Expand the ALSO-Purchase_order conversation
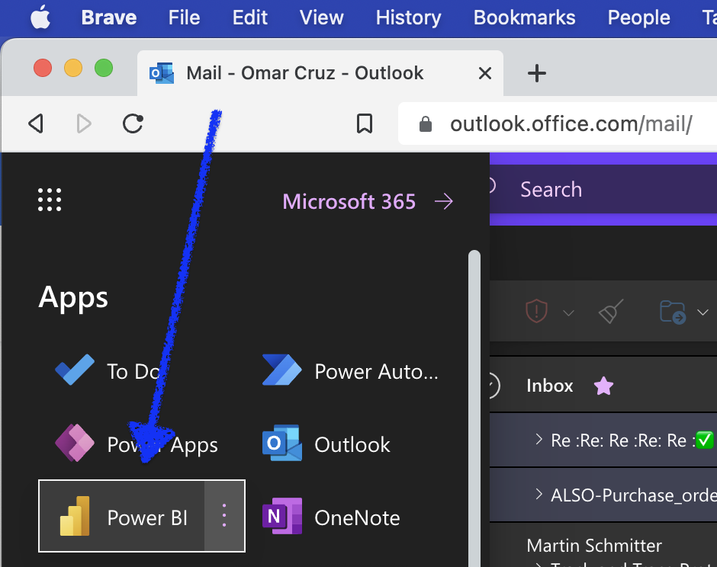Screen dimensions: 717x567 (x=539, y=495)
